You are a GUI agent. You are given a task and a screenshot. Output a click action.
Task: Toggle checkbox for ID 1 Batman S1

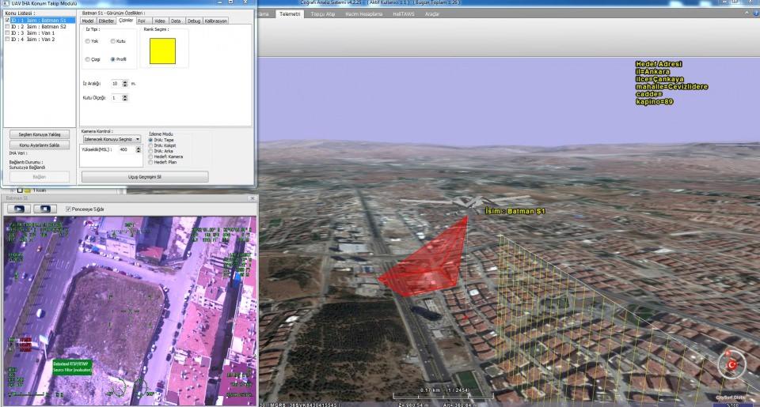(x=7, y=21)
